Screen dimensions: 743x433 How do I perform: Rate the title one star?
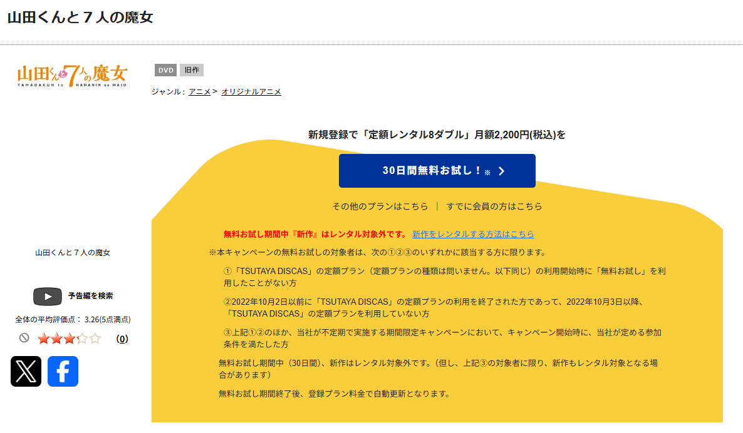[x=44, y=339]
